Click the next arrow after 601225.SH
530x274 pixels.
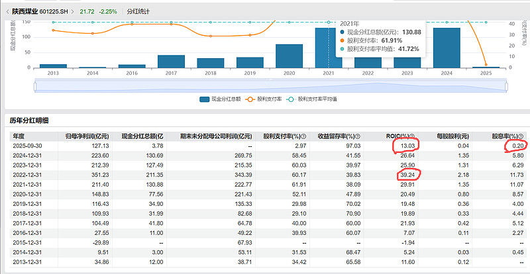74,11
